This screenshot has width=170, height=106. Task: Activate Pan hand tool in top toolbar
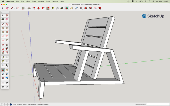(71, 8)
